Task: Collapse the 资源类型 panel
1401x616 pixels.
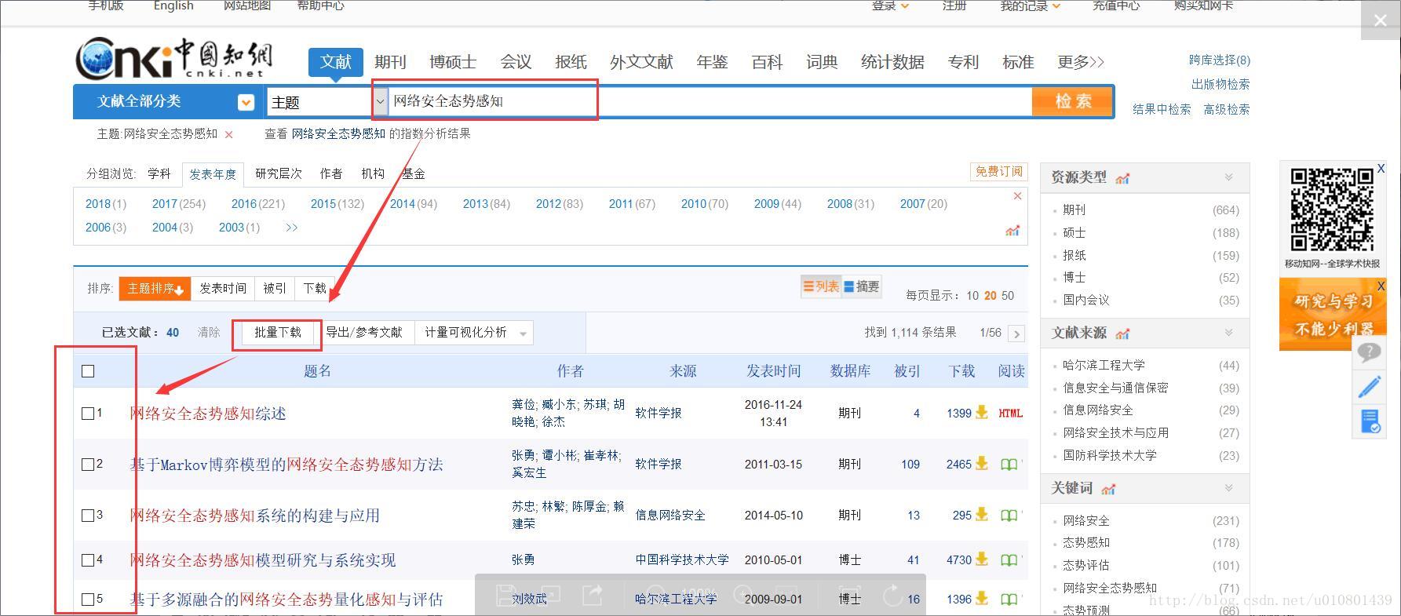Action: click(x=1229, y=177)
